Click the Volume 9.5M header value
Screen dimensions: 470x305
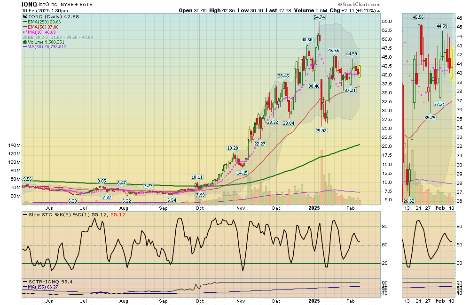tap(310, 10)
